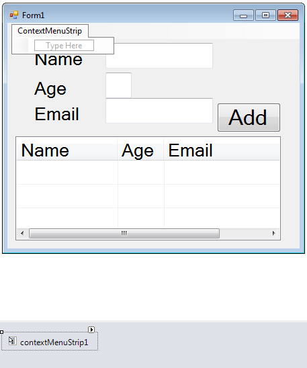Click the Name column header

coord(67,150)
